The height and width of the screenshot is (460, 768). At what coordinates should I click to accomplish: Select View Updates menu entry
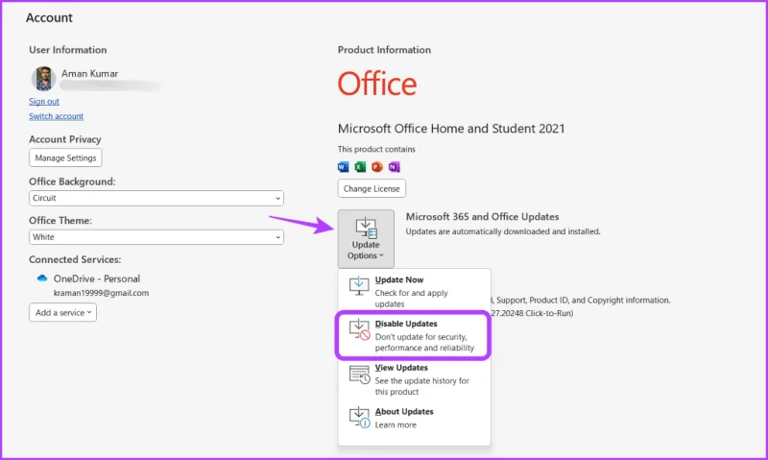(414, 379)
